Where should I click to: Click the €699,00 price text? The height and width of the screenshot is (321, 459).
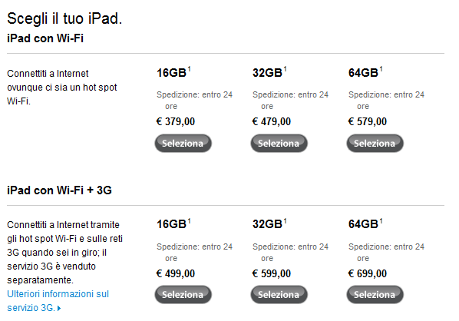368,273
